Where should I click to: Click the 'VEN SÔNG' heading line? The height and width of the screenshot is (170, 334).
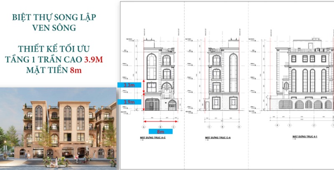[59, 29]
